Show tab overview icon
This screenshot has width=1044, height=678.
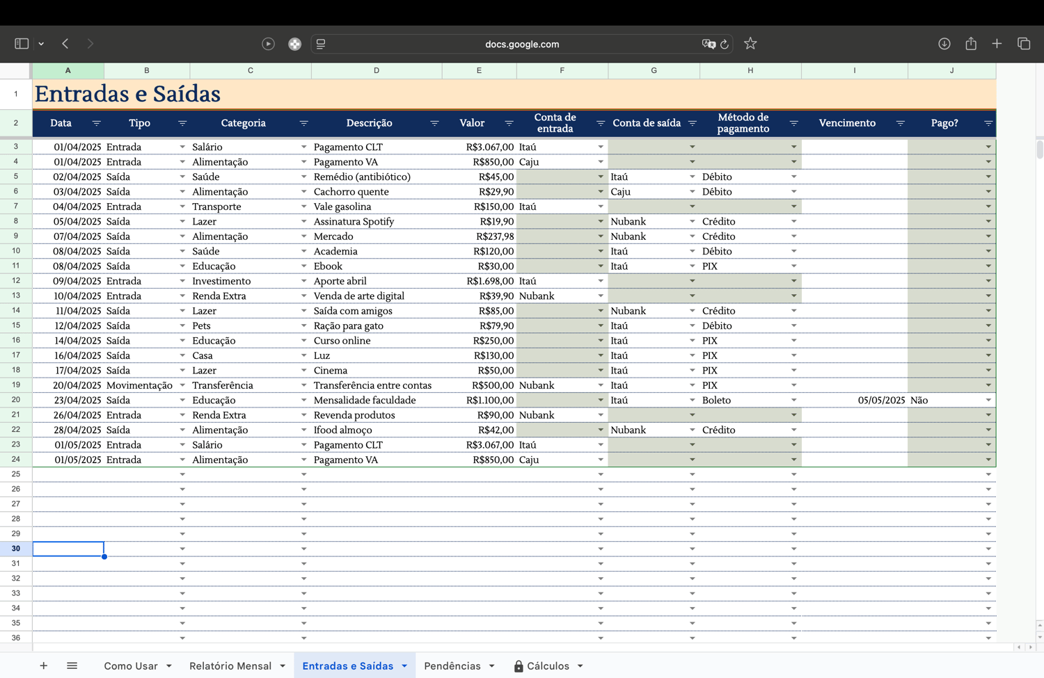[1024, 44]
